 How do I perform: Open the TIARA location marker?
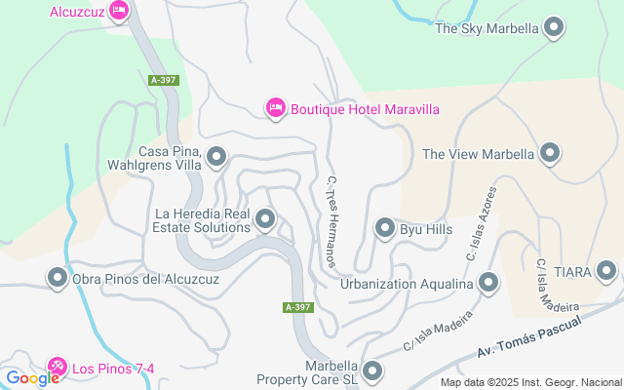pos(605,271)
